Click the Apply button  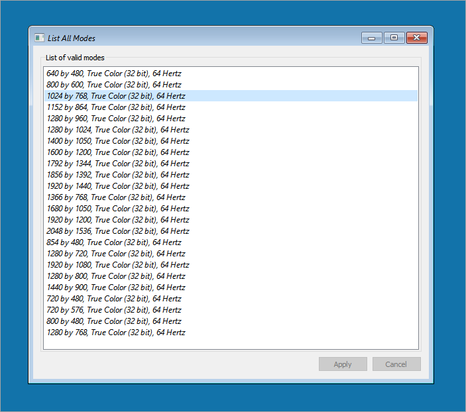pyautogui.click(x=343, y=364)
